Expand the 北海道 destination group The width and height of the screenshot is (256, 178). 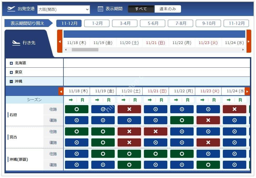click(11, 63)
